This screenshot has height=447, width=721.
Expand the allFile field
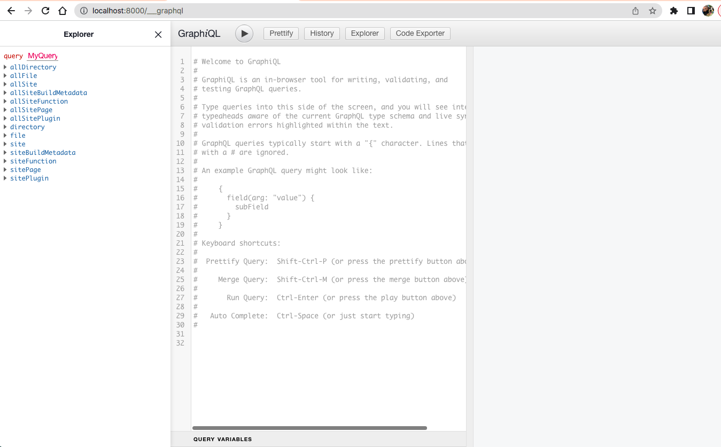[24, 76]
